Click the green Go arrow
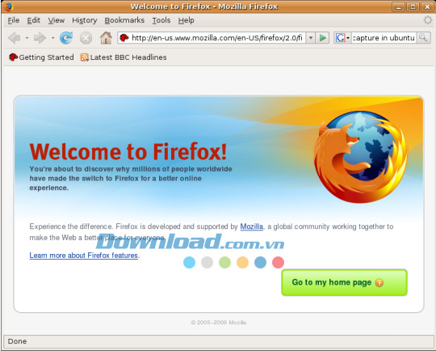The height and width of the screenshot is (351, 436). (322, 37)
